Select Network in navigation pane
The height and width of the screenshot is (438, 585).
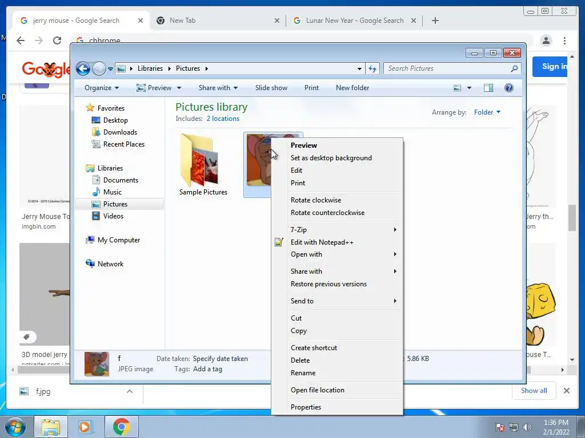click(110, 263)
